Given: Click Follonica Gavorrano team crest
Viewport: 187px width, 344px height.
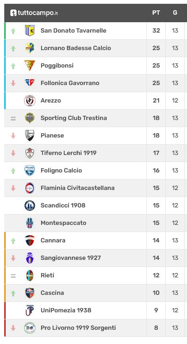Looking at the screenshot, I should pos(30,83).
